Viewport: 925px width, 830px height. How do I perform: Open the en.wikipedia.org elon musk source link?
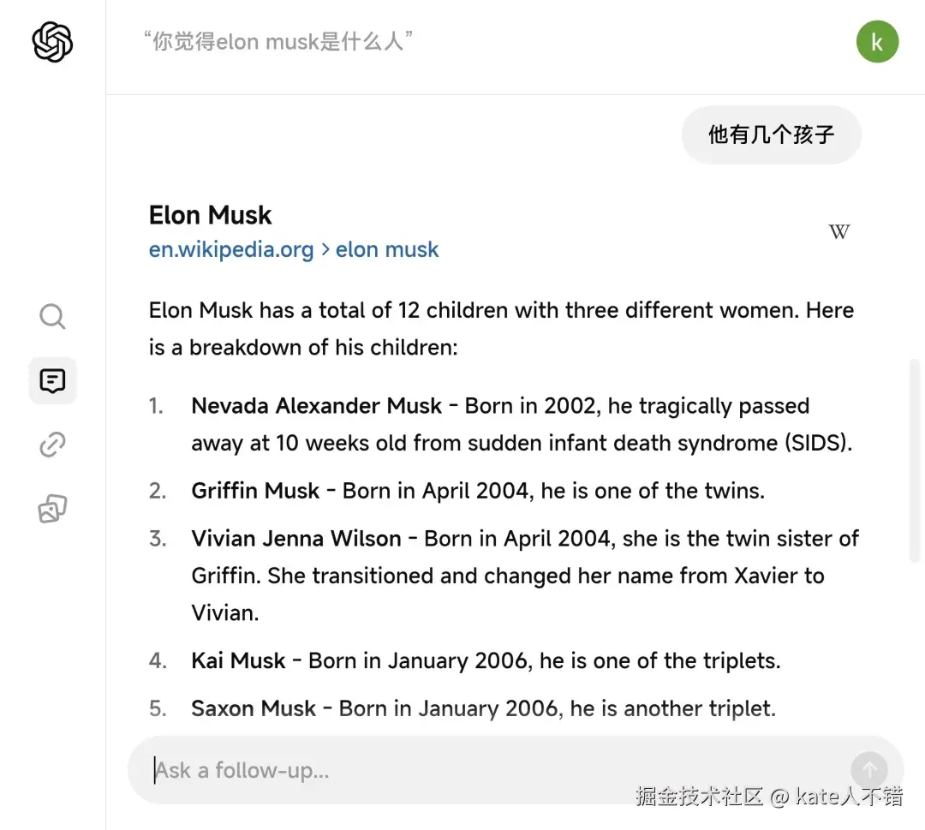293,249
